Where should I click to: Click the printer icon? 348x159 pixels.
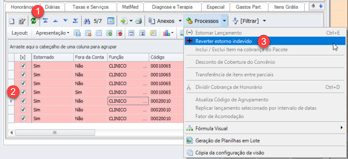(x=139, y=21)
